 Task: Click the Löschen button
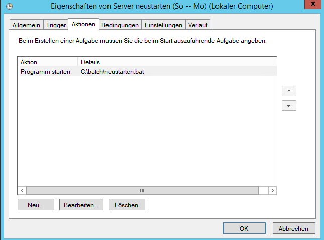[x=127, y=205]
